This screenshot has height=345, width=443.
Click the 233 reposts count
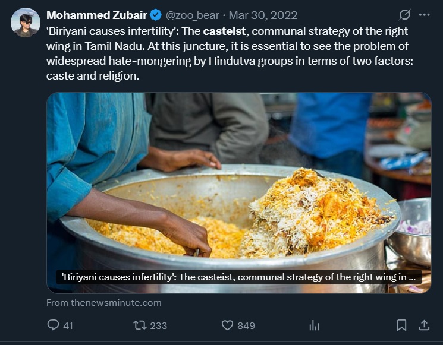coord(159,325)
